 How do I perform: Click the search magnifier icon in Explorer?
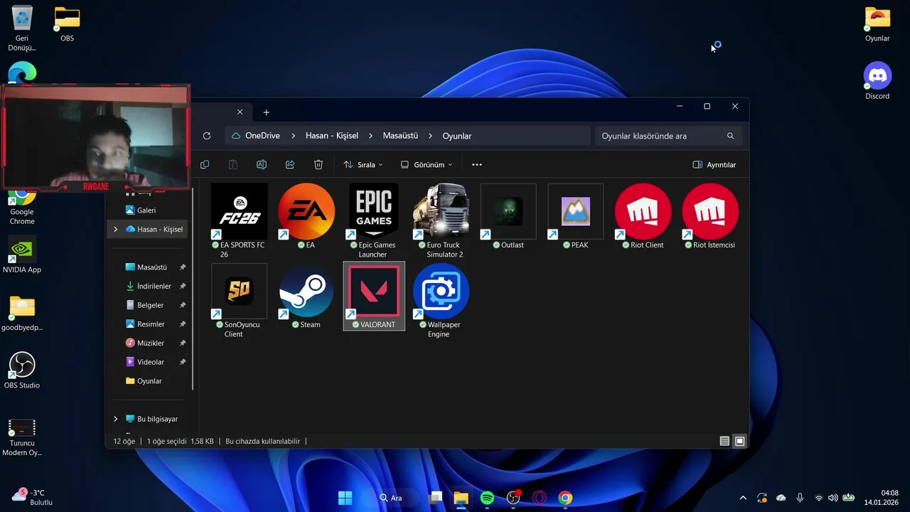click(730, 136)
